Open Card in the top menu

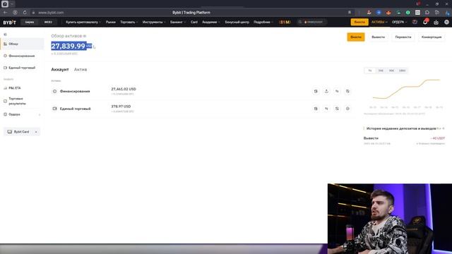pos(194,22)
